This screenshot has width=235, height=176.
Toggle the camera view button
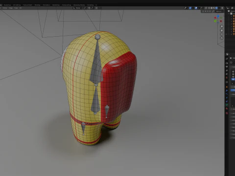[x=222, y=34]
